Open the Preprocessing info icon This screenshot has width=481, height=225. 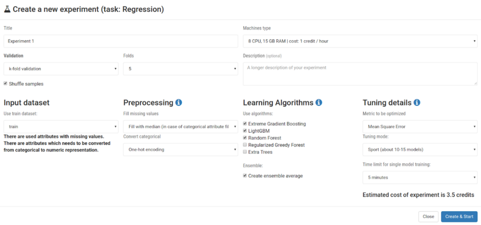coord(178,103)
